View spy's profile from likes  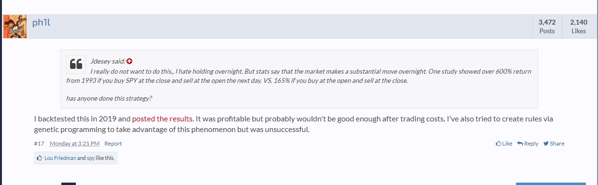point(90,158)
